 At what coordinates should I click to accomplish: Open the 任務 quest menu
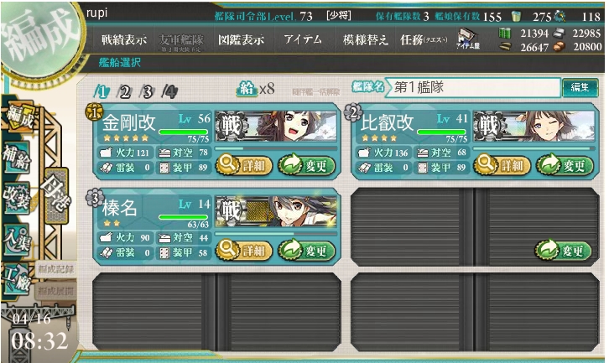(x=424, y=39)
